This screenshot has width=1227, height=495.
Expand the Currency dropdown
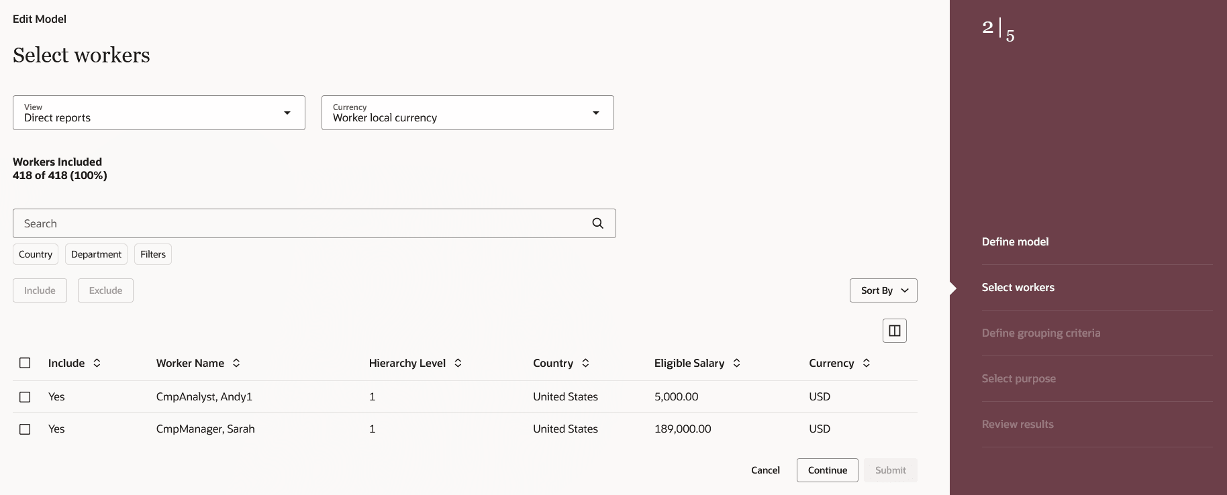click(x=468, y=113)
